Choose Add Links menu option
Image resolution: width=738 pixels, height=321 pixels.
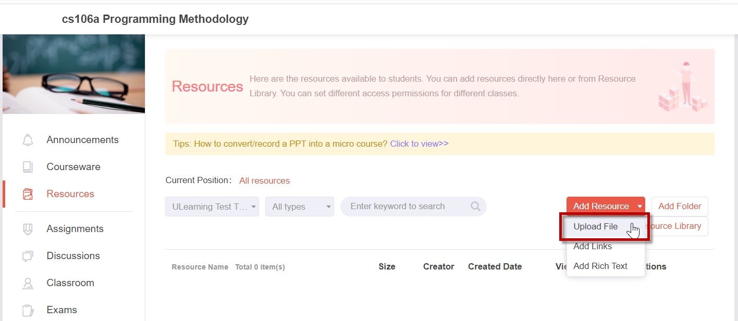point(593,247)
